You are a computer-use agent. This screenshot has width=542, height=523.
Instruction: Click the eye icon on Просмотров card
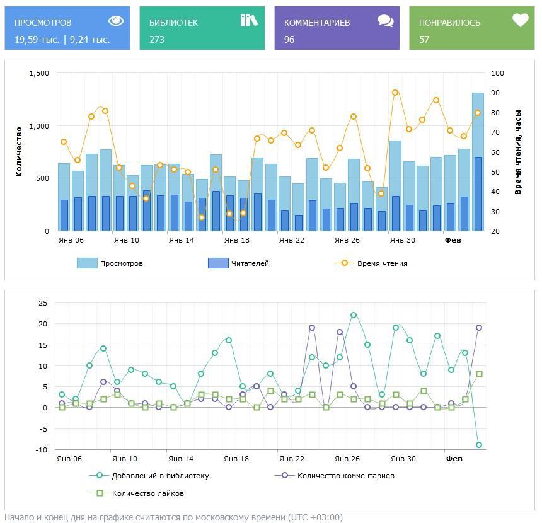[x=116, y=21]
